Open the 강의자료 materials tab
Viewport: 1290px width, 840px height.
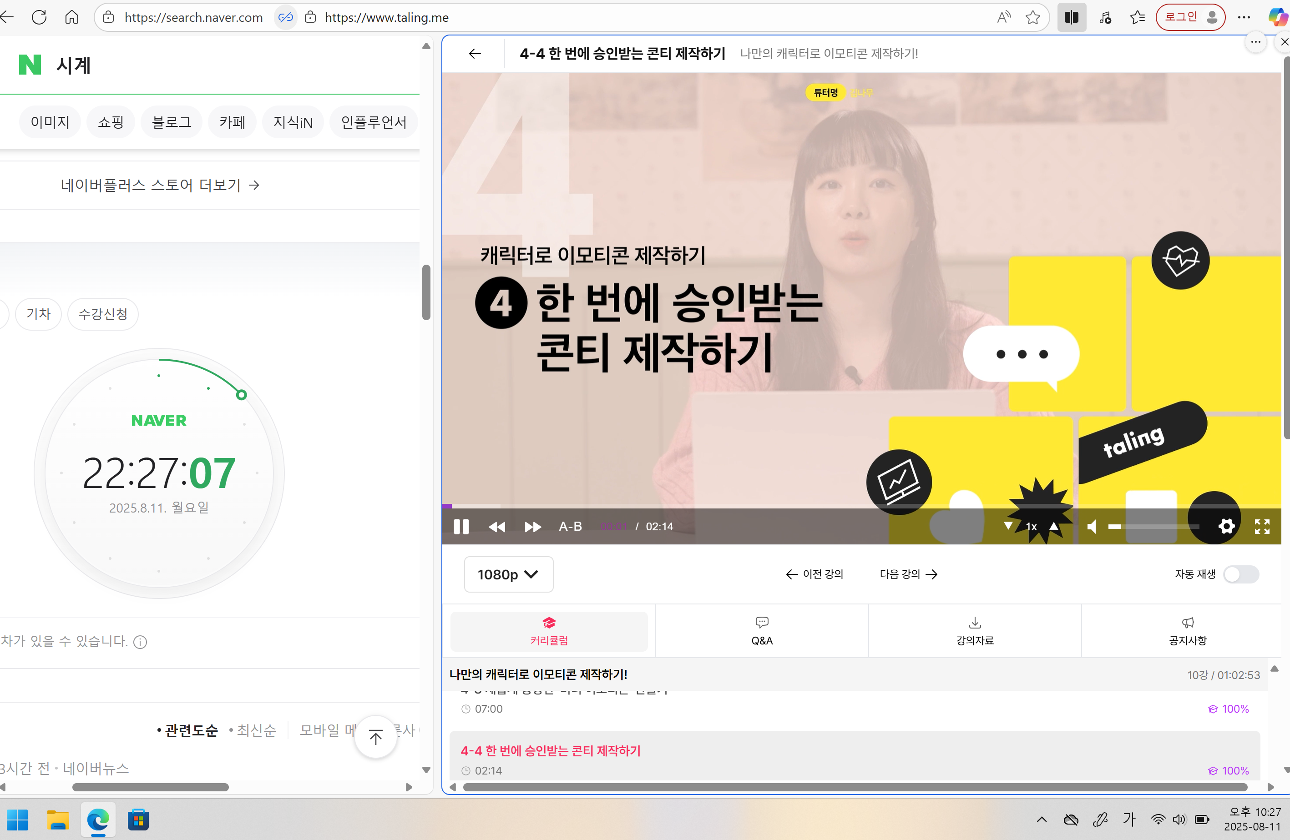(x=974, y=630)
